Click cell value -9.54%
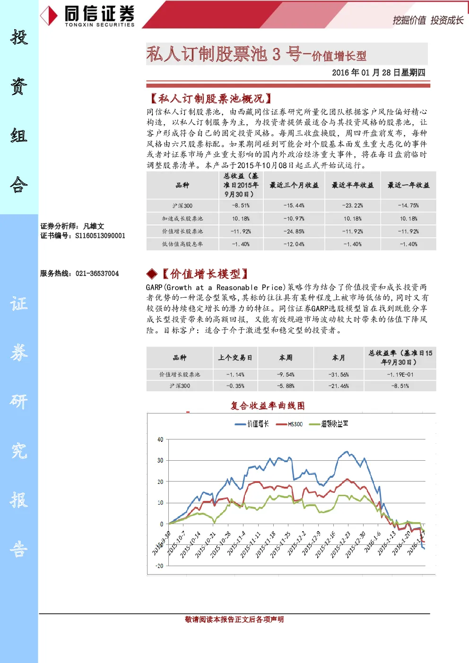469x663 pixels. pos(286,374)
